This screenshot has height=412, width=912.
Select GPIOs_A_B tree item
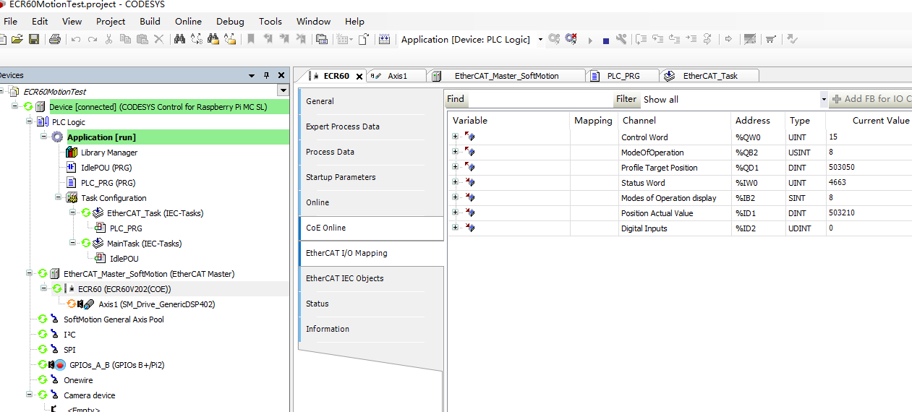point(116,365)
